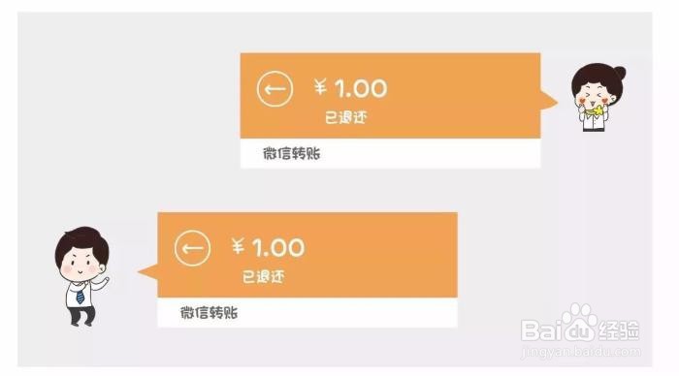Click the return arrow icon in upper transfer bubble

click(275, 89)
